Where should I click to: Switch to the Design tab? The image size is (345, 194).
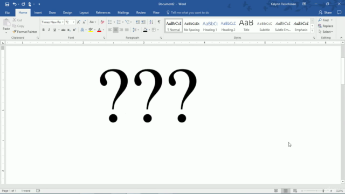(67, 13)
